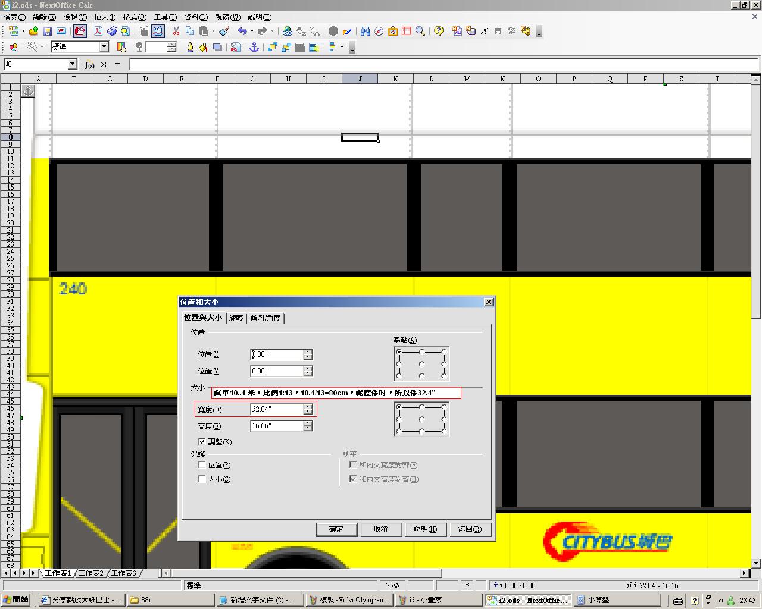Enable the 位置(P) protect checkbox
This screenshot has height=609, width=762.
tap(202, 464)
